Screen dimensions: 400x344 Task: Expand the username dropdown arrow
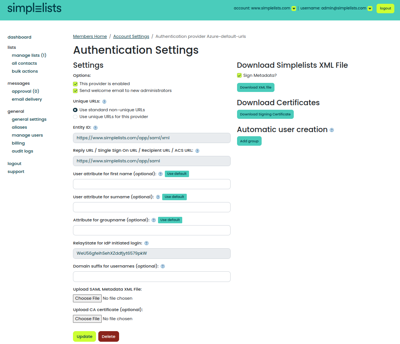tap(370, 9)
